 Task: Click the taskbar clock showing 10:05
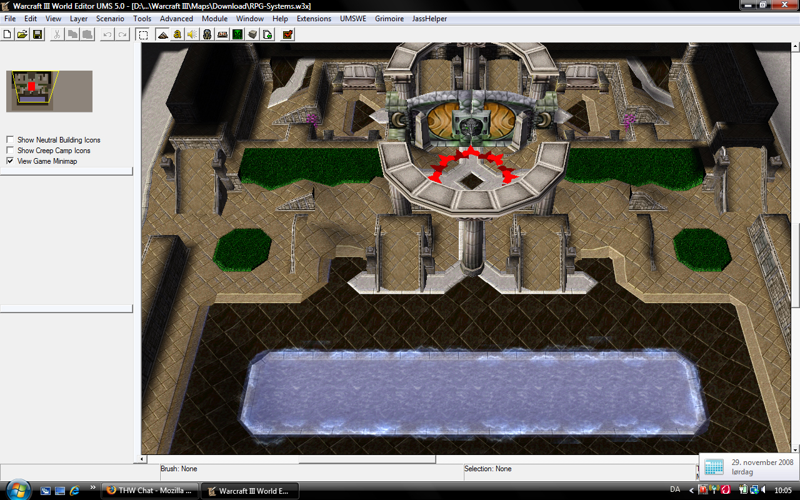(782, 490)
